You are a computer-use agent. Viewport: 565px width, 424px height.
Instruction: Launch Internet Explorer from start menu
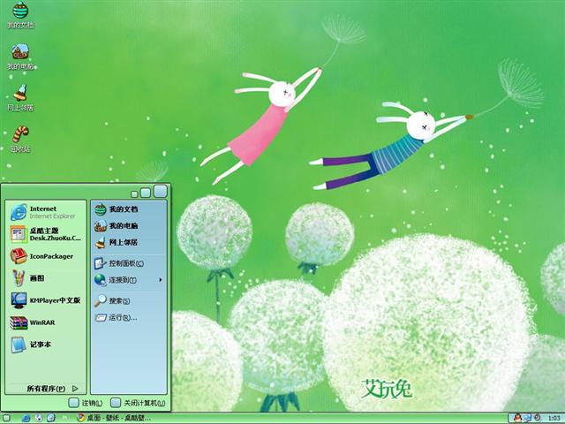click(x=45, y=212)
